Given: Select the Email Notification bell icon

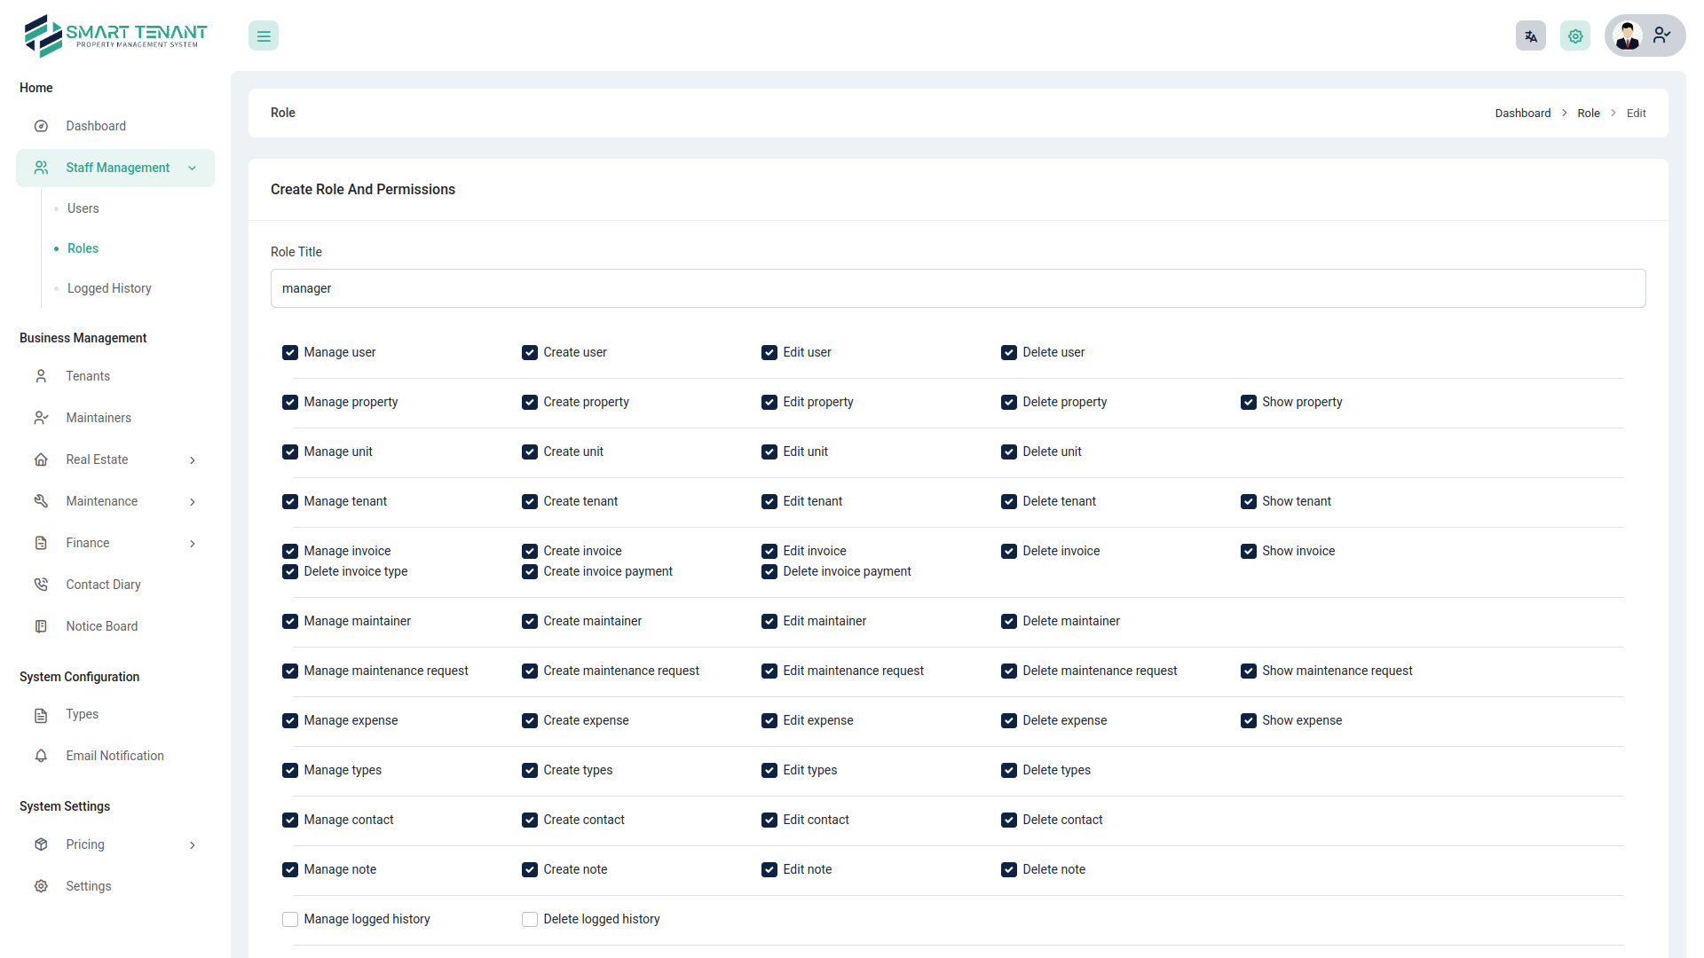Looking at the screenshot, I should pos(41,756).
